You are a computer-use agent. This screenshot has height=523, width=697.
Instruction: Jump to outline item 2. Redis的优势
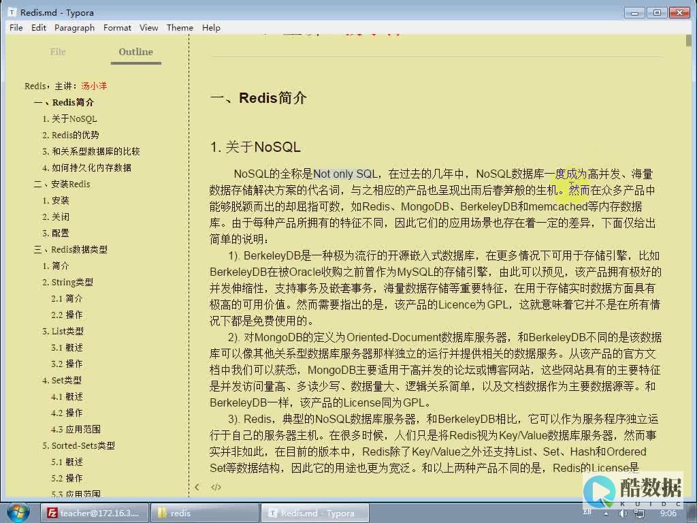coord(71,136)
